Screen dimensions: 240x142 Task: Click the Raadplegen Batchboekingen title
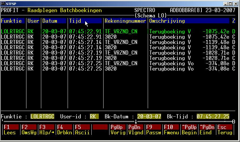(x=65, y=10)
